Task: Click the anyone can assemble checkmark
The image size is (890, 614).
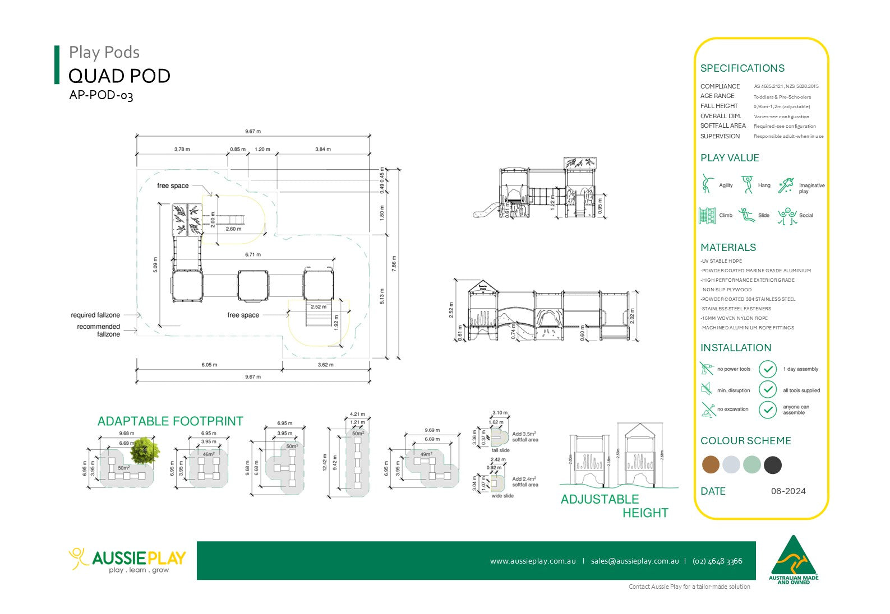Action: click(x=768, y=410)
